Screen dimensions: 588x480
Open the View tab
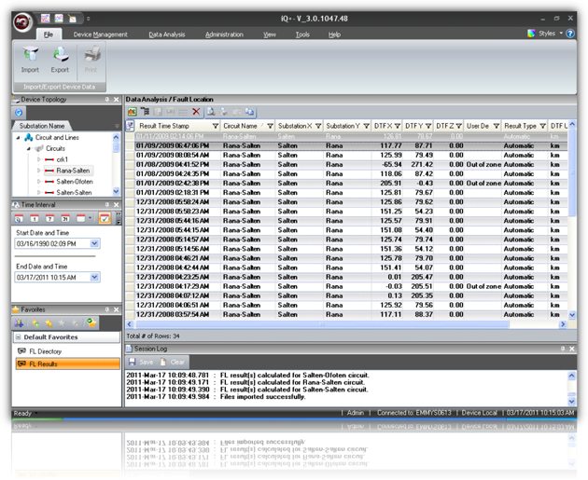[269, 34]
